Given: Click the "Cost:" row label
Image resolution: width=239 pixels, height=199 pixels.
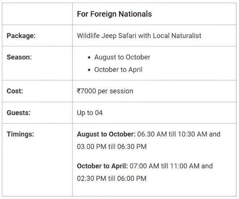Looking at the screenshot, I should pyautogui.click(x=15, y=91).
